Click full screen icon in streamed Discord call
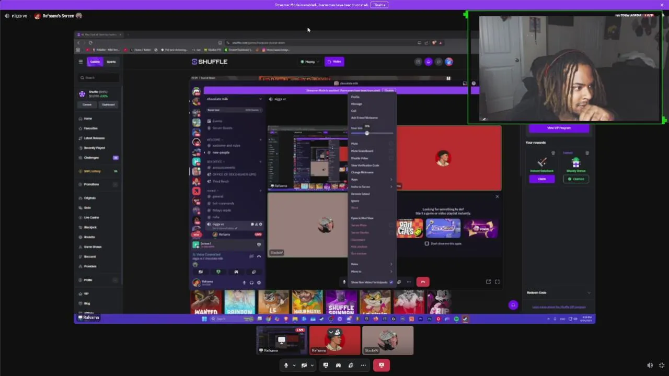 coord(497,282)
